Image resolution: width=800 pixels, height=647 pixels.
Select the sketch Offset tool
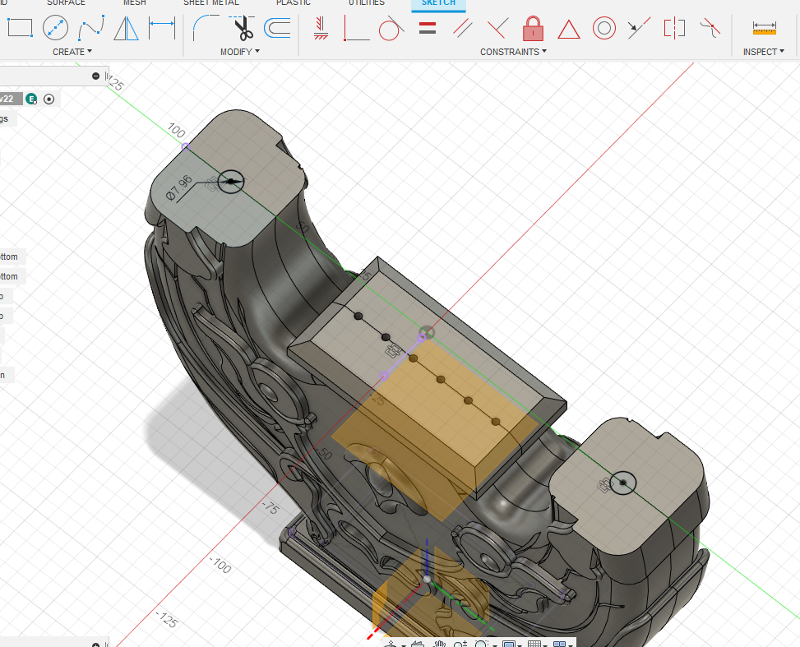277,28
